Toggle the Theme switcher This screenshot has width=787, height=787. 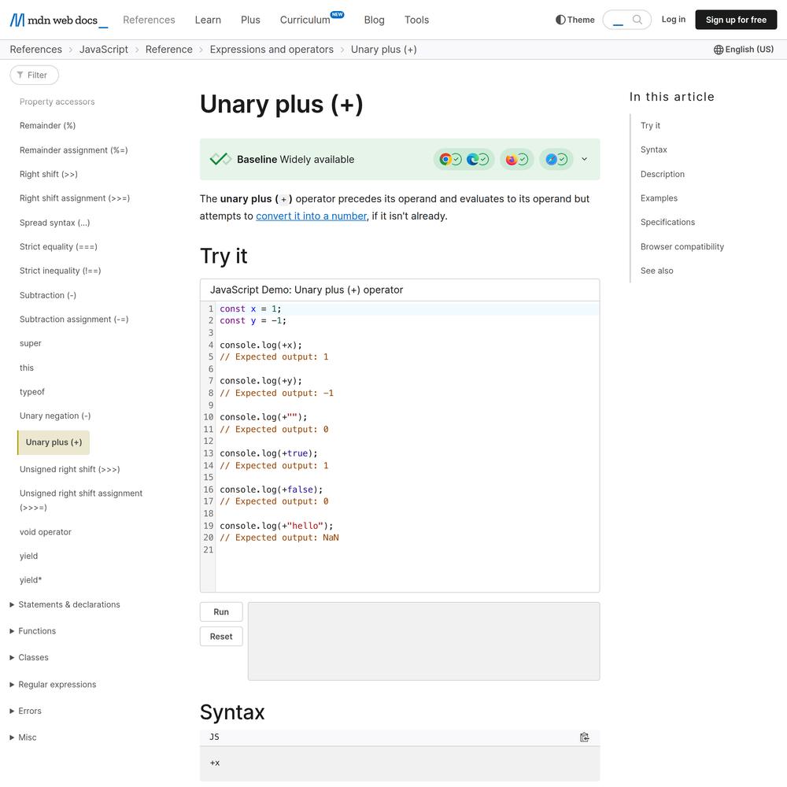575,20
